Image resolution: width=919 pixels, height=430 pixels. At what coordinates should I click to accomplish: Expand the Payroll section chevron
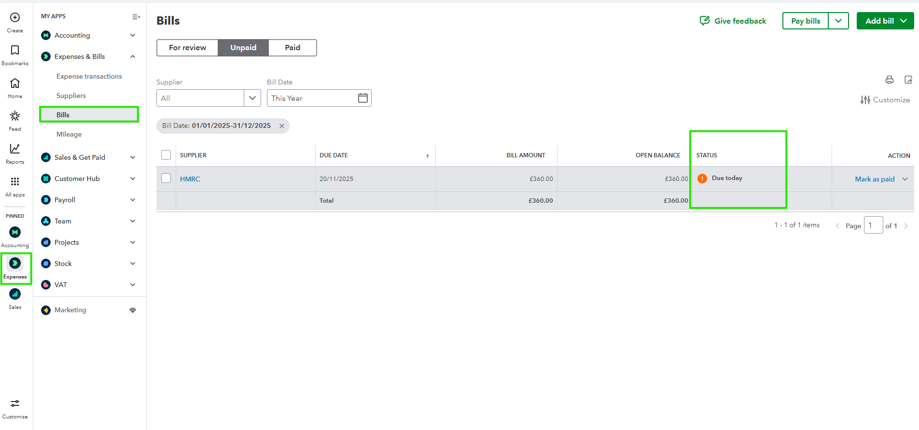tap(133, 200)
